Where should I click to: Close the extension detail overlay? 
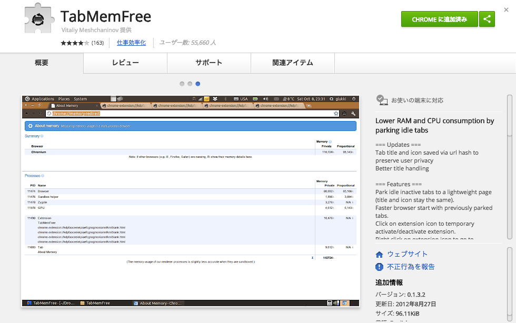pos(506,10)
